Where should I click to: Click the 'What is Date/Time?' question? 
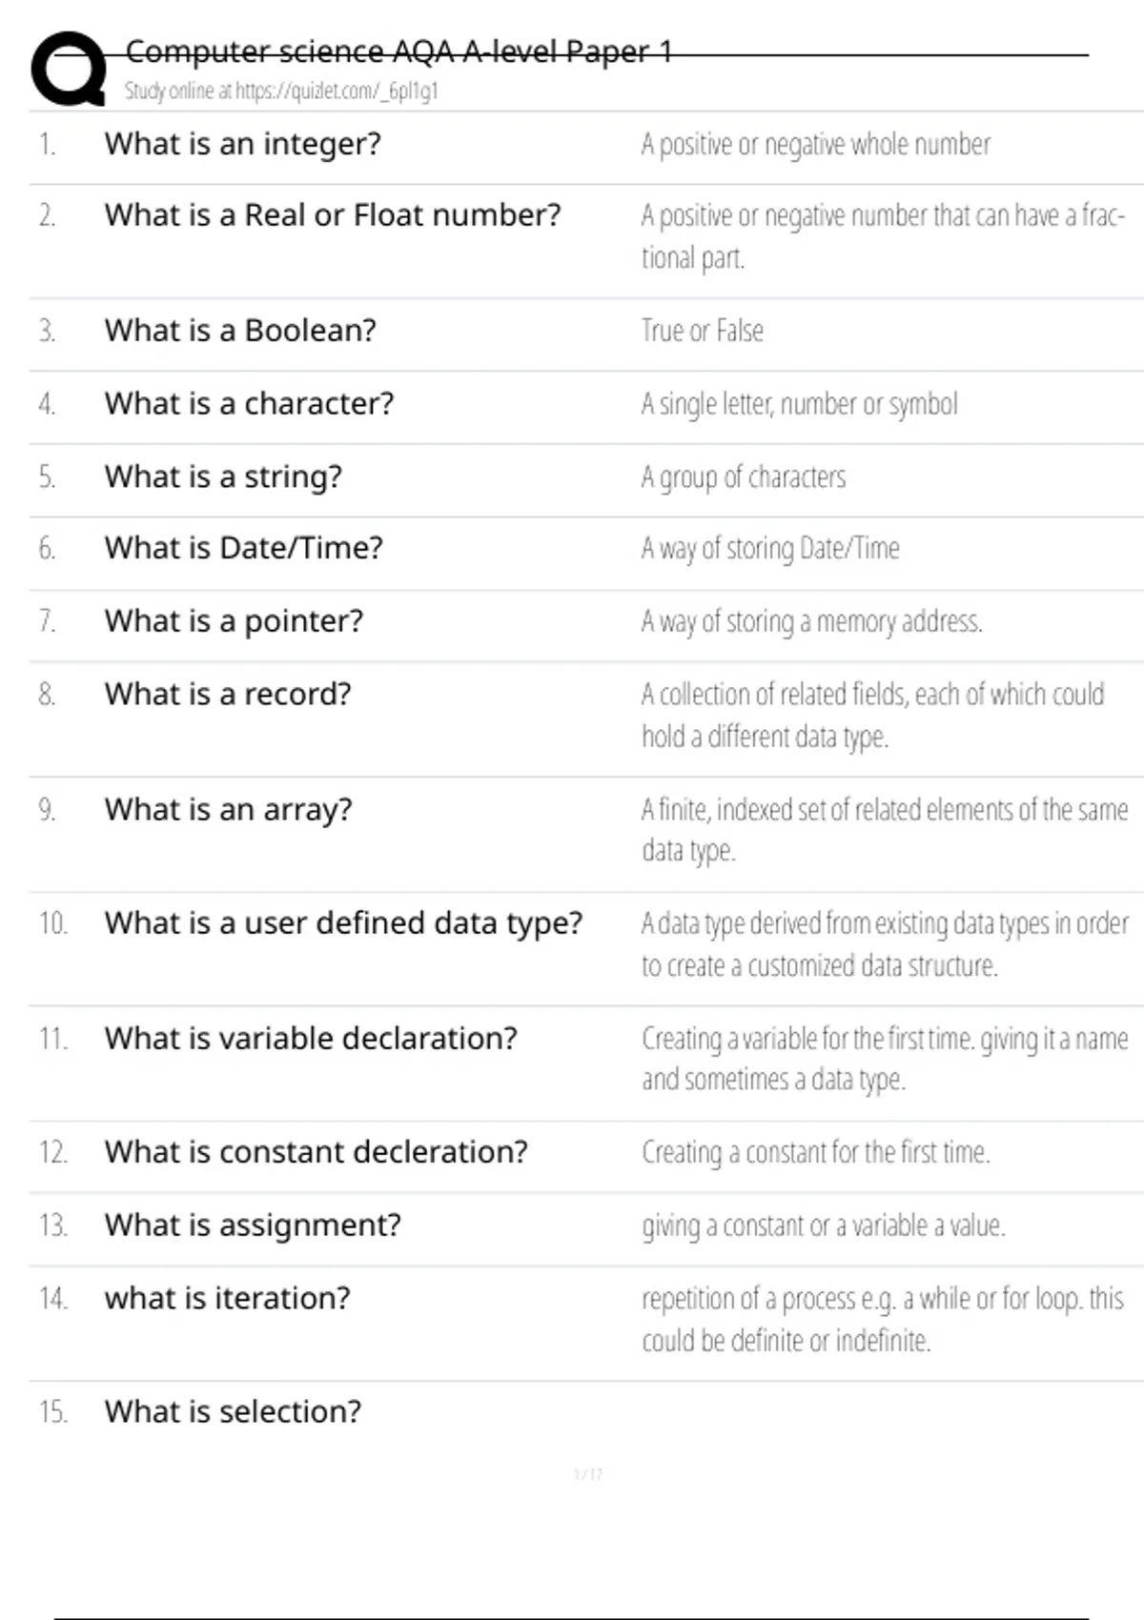244,548
